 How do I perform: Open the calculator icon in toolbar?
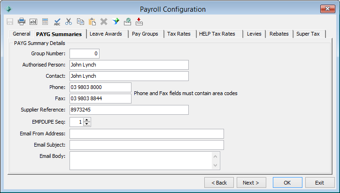(45, 22)
